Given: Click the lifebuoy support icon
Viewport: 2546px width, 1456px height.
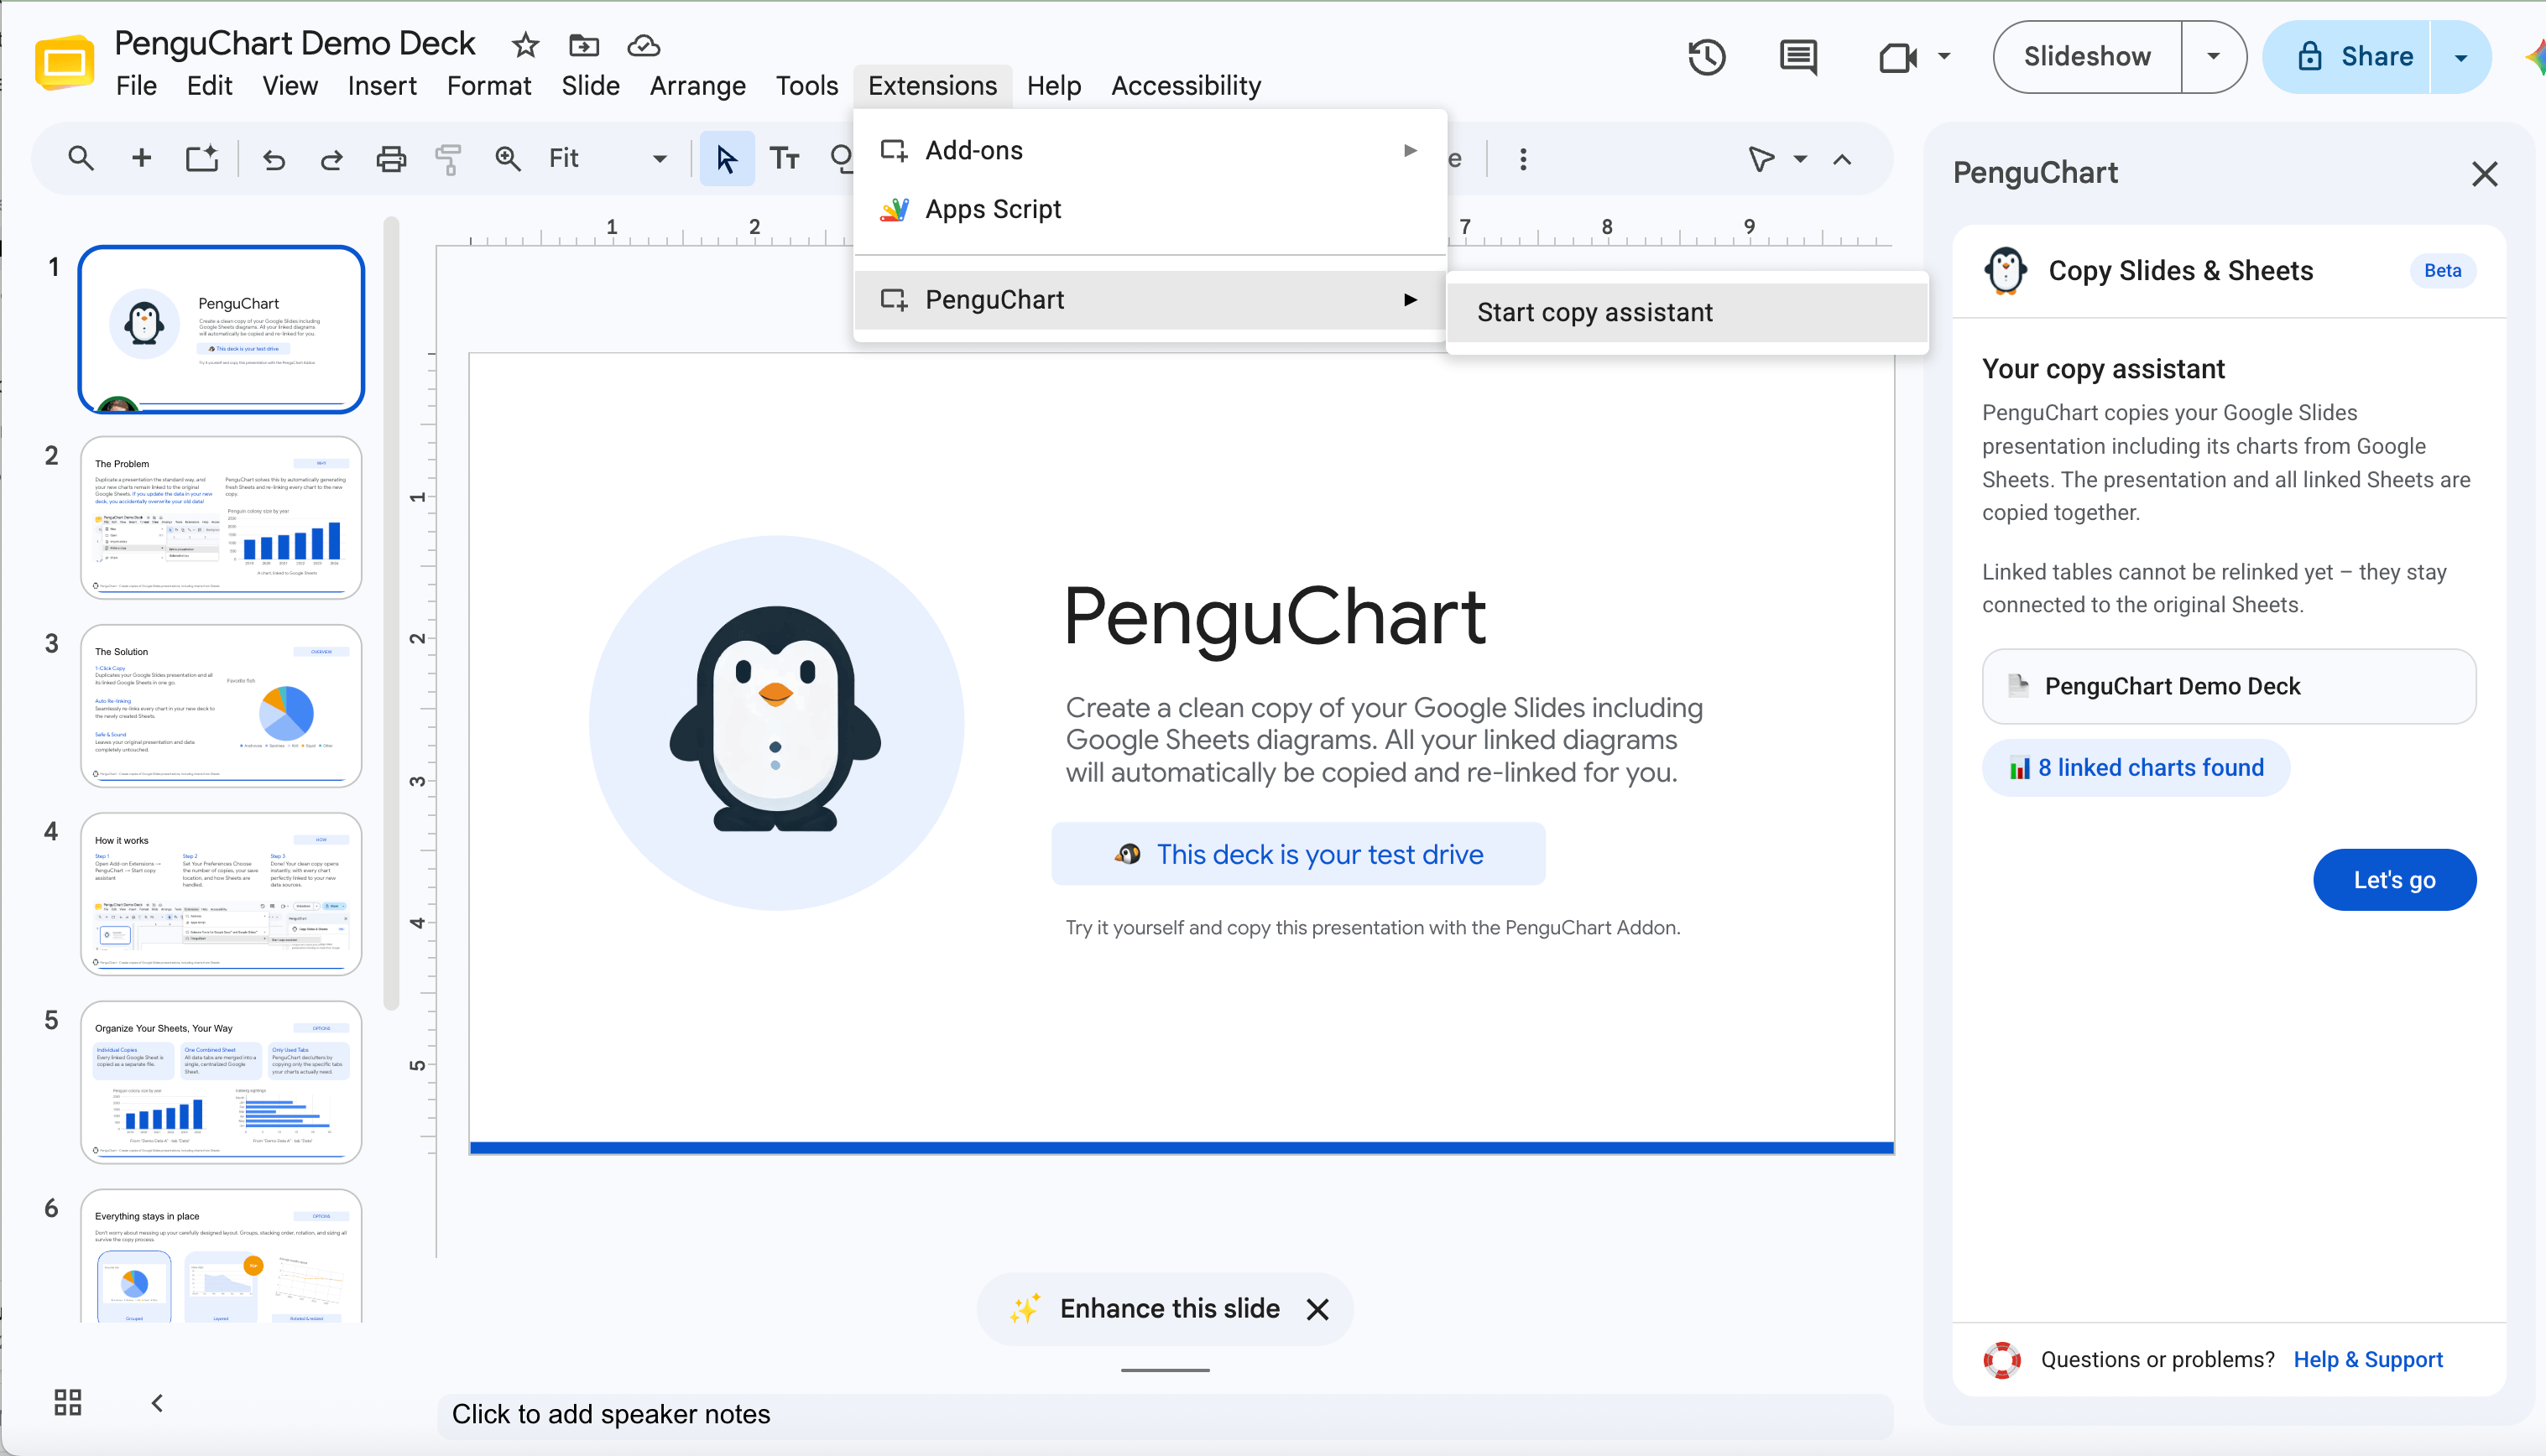Looking at the screenshot, I should [x=2001, y=1359].
